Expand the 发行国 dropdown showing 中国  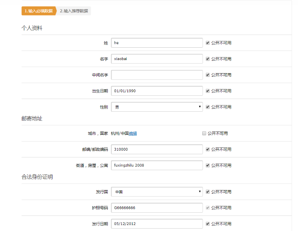(157, 192)
